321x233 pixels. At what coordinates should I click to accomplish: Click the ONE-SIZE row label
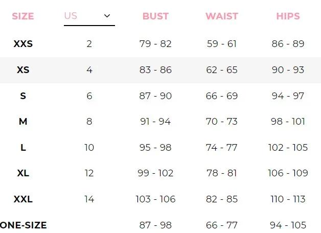pos(24,225)
